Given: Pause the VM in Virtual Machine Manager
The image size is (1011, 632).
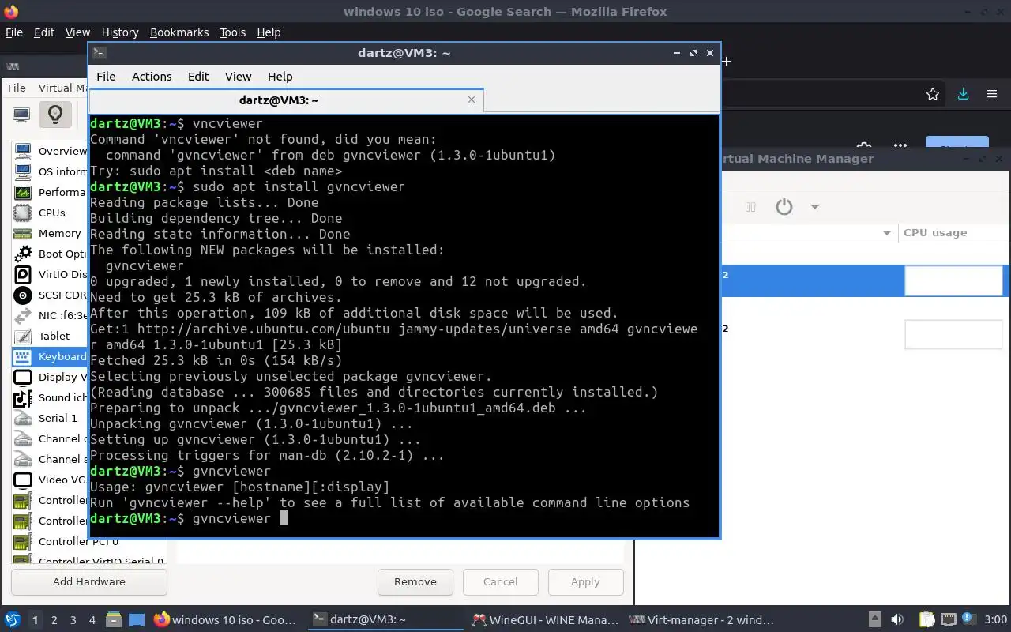Looking at the screenshot, I should tap(750, 207).
